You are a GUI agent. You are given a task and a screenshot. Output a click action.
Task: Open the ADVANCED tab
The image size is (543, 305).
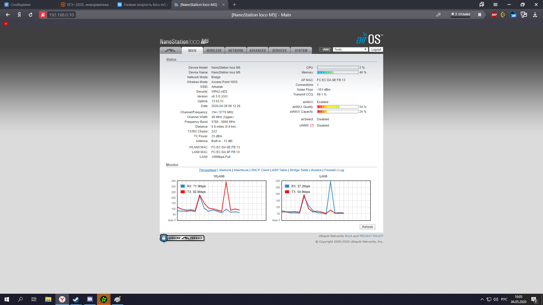257,51
